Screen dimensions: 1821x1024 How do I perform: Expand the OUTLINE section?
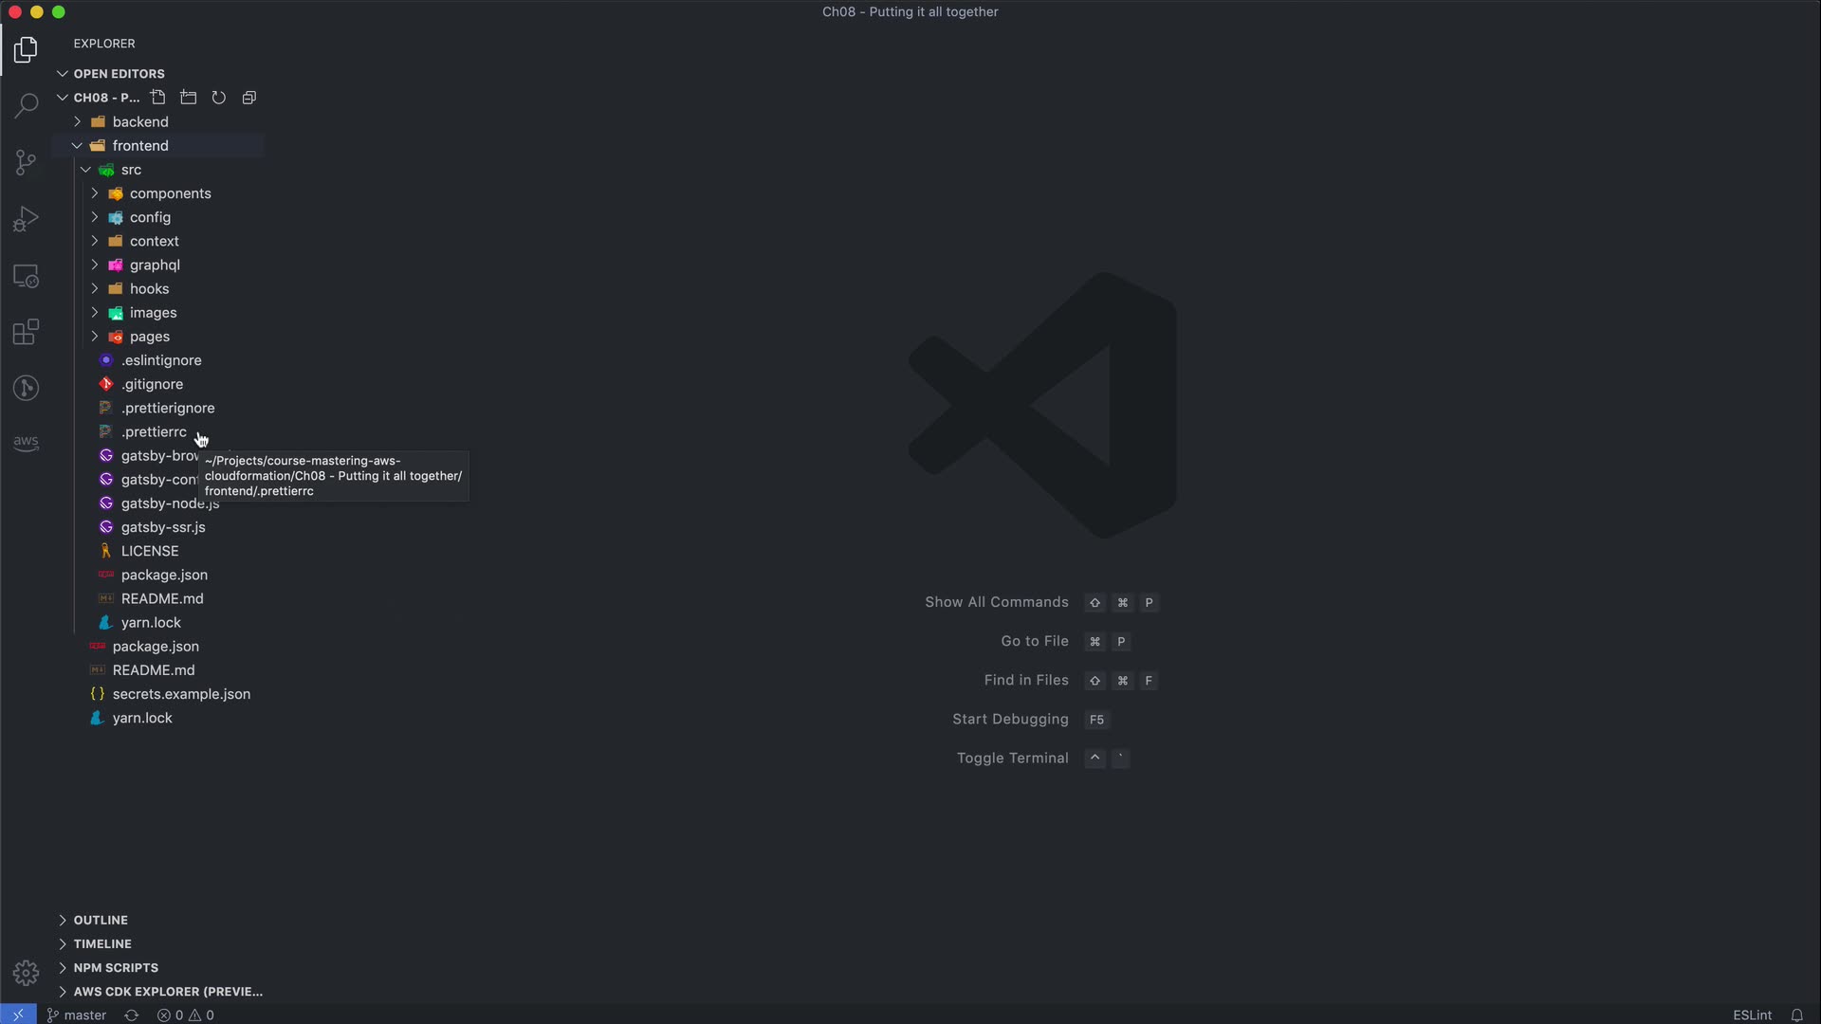pyautogui.click(x=101, y=920)
